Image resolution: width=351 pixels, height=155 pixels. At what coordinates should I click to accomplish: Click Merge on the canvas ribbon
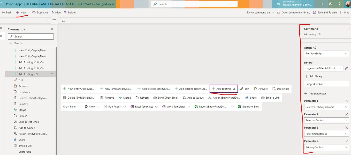tap(125, 98)
